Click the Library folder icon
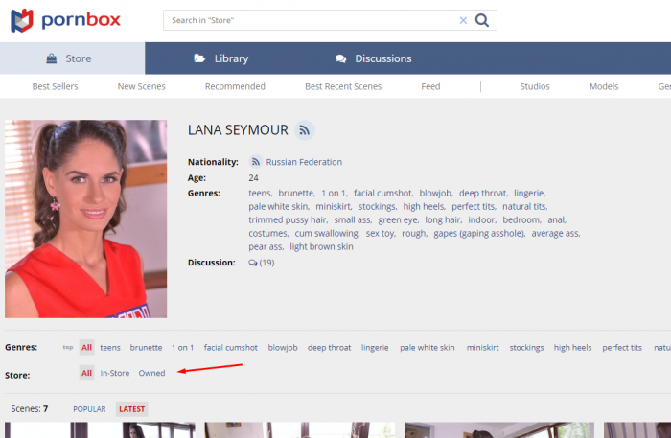671x438 pixels. coord(199,58)
